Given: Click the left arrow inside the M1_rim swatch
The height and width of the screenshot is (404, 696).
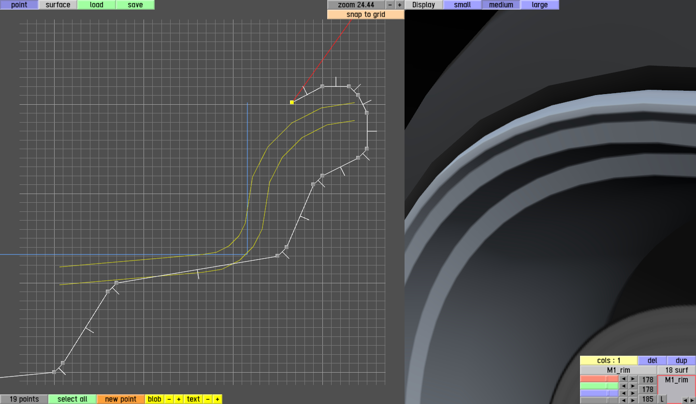Looking at the screenshot, I should (684, 400).
